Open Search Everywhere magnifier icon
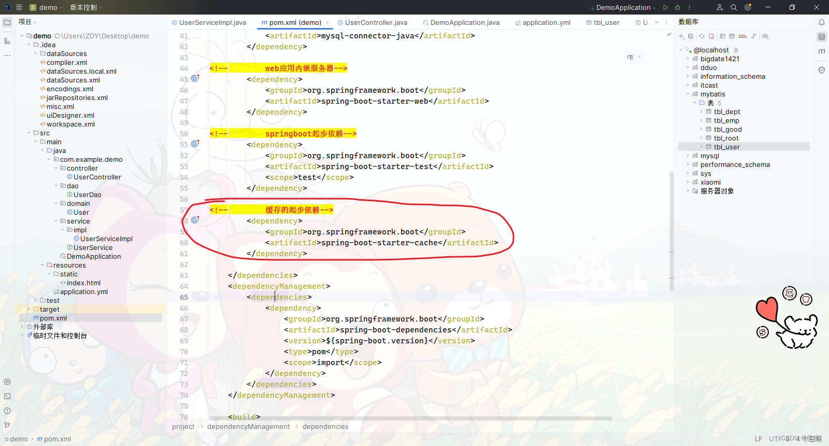This screenshot has height=446, width=829. tap(734, 7)
